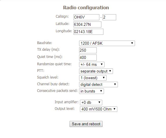Screen dimensions: 166x138
Task: Expand the Output level dropdown
Action: [98, 109]
